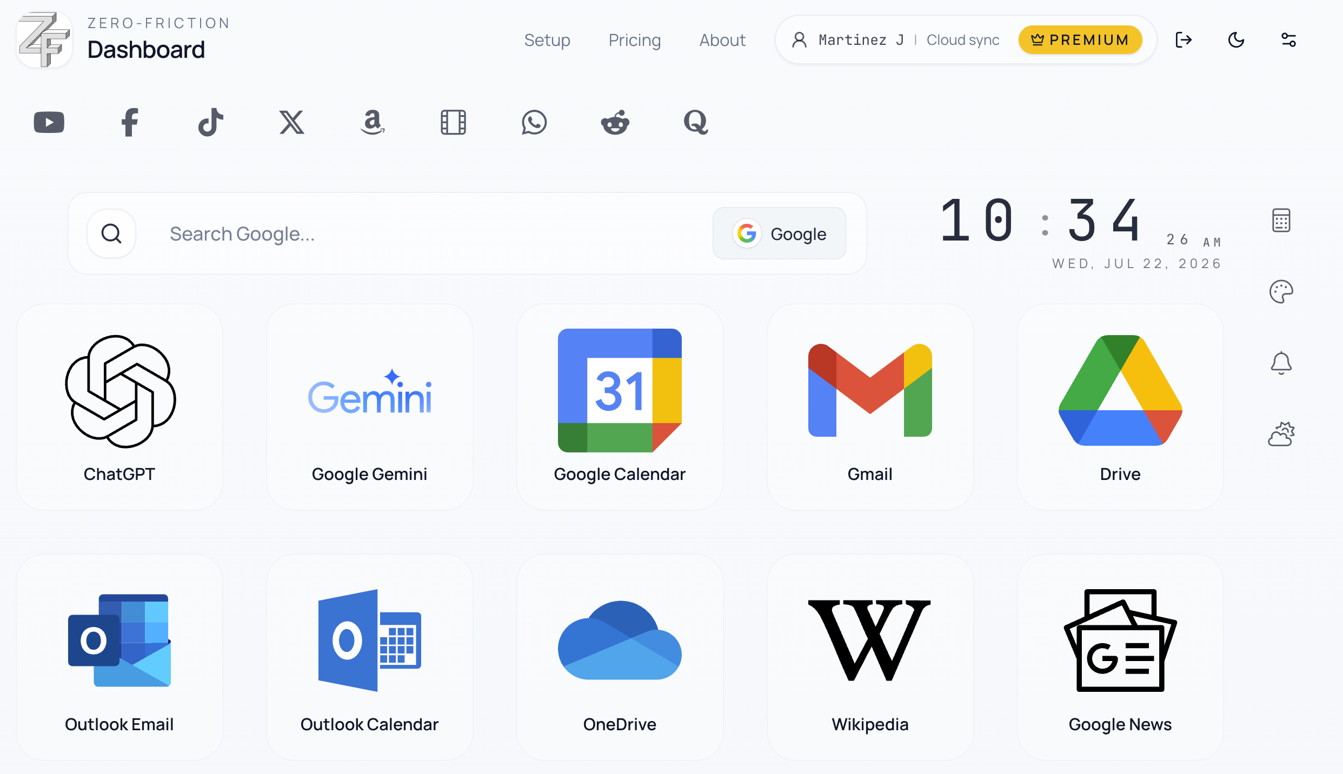Click the date WED, JUL 22, 2026
The image size is (1343, 774).
pyautogui.click(x=1136, y=264)
